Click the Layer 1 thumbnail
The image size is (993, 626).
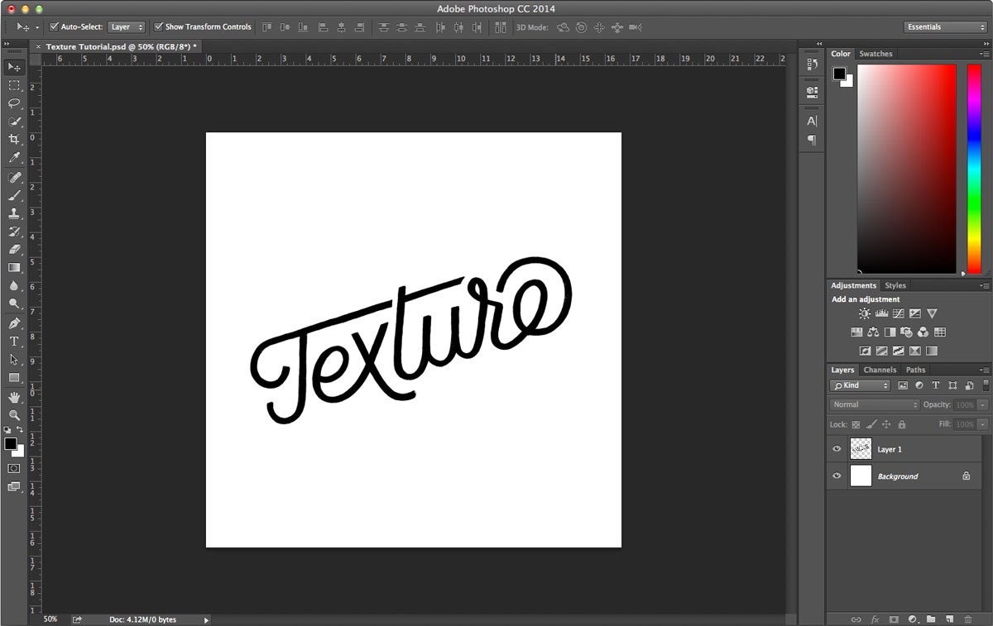861,449
